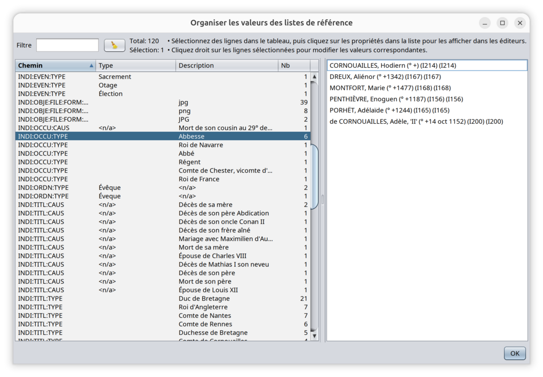This screenshot has height=377, width=543.
Task: Select CORNOUAILLES, Hodiern in the list
Action: (427, 66)
